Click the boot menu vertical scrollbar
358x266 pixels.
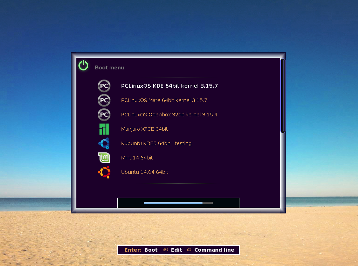(x=283, y=96)
